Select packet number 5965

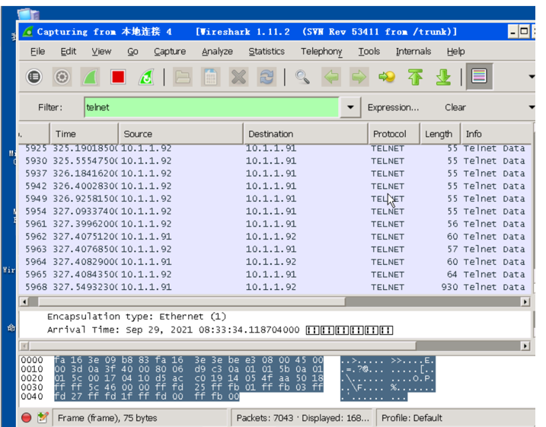(275, 274)
